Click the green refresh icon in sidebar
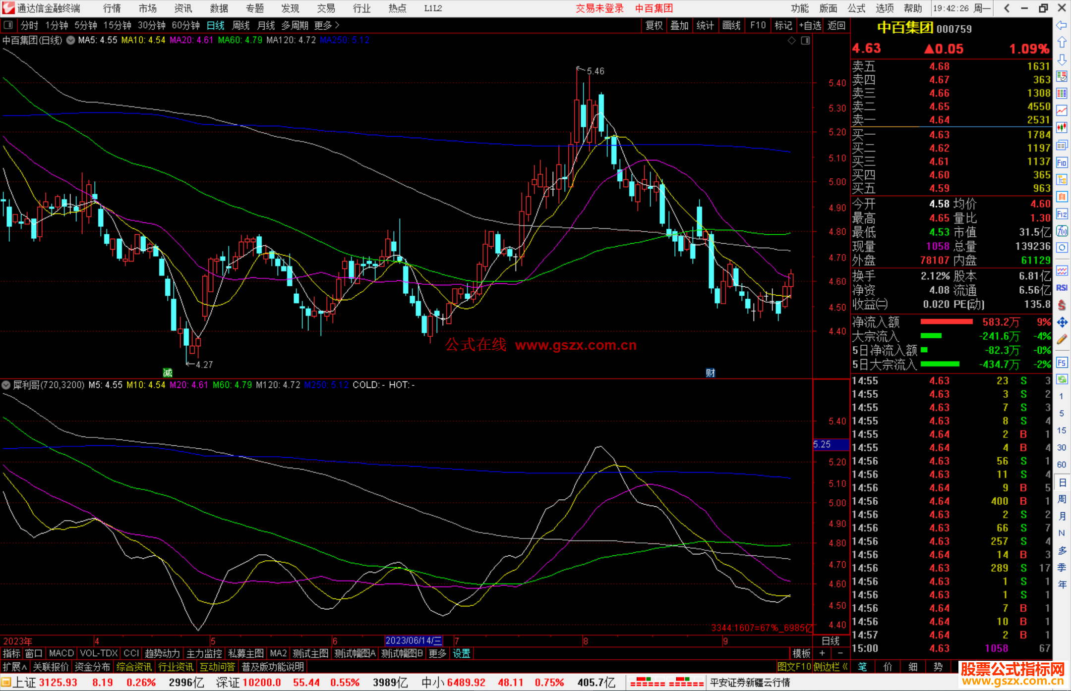The image size is (1071, 691). pyautogui.click(x=1061, y=379)
